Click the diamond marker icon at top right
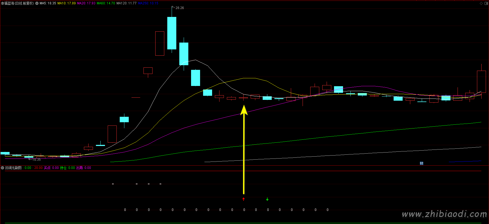489x224 pixels. (x=481, y=3)
